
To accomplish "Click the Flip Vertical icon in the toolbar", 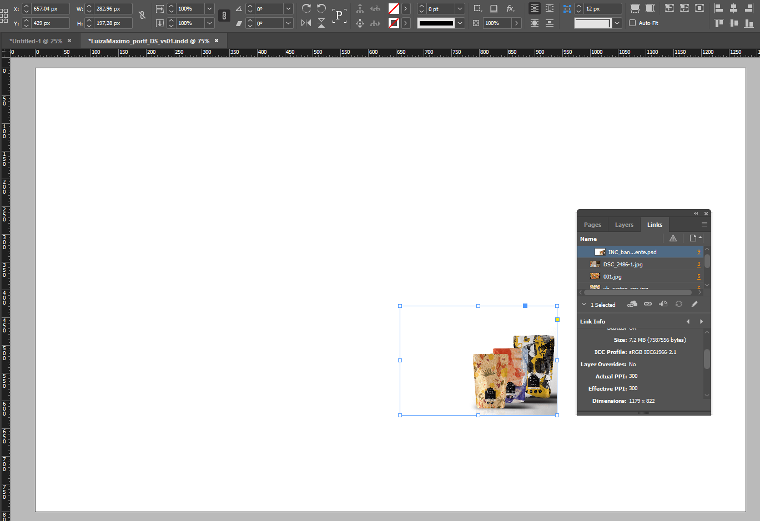I will click(321, 23).
